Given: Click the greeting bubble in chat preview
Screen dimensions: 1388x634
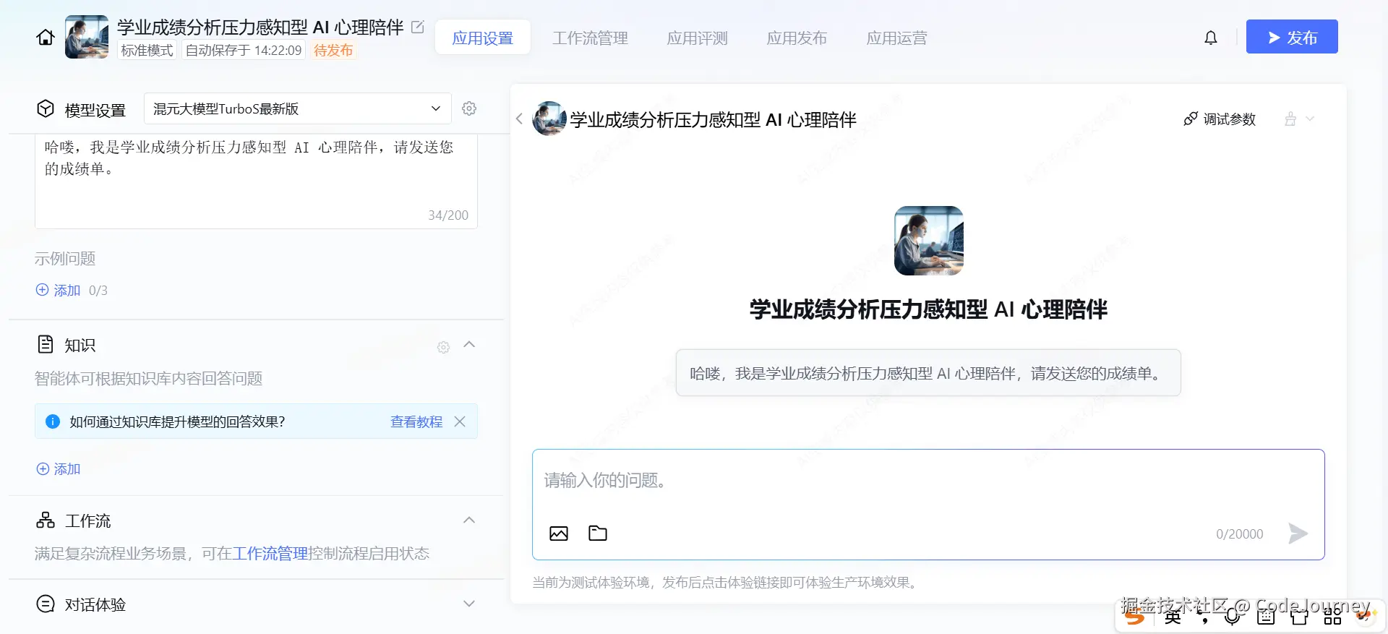Looking at the screenshot, I should (928, 373).
